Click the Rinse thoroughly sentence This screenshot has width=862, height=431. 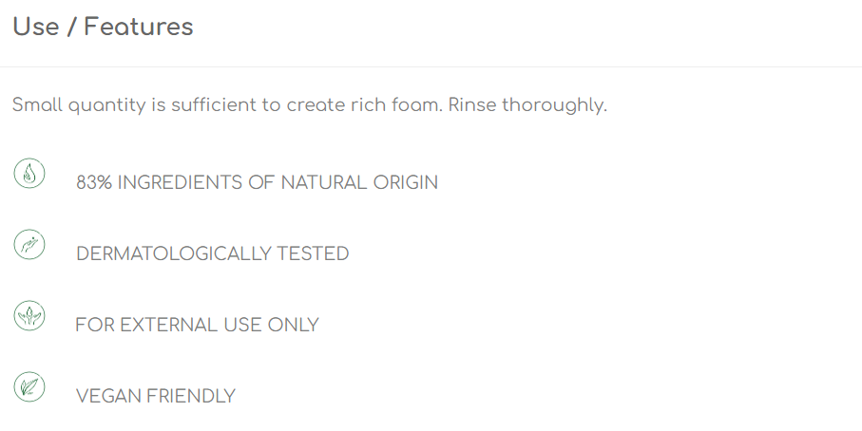(527, 104)
